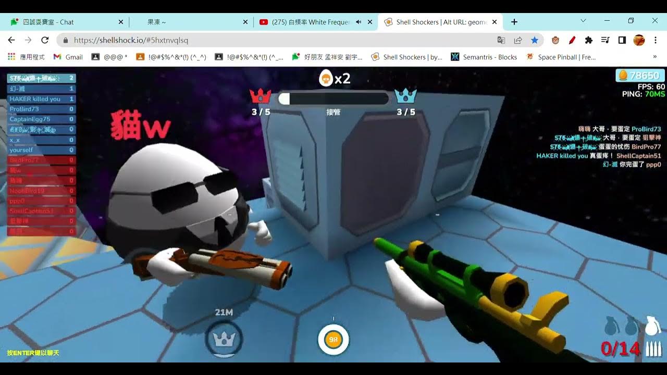Image resolution: width=667 pixels, height=375 pixels.
Task: Click the red team crown icon
Action: tap(261, 96)
